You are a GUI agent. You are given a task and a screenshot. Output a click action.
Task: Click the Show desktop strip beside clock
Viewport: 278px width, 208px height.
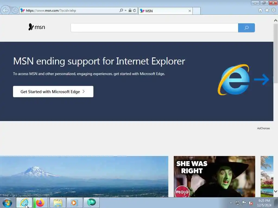point(276,203)
